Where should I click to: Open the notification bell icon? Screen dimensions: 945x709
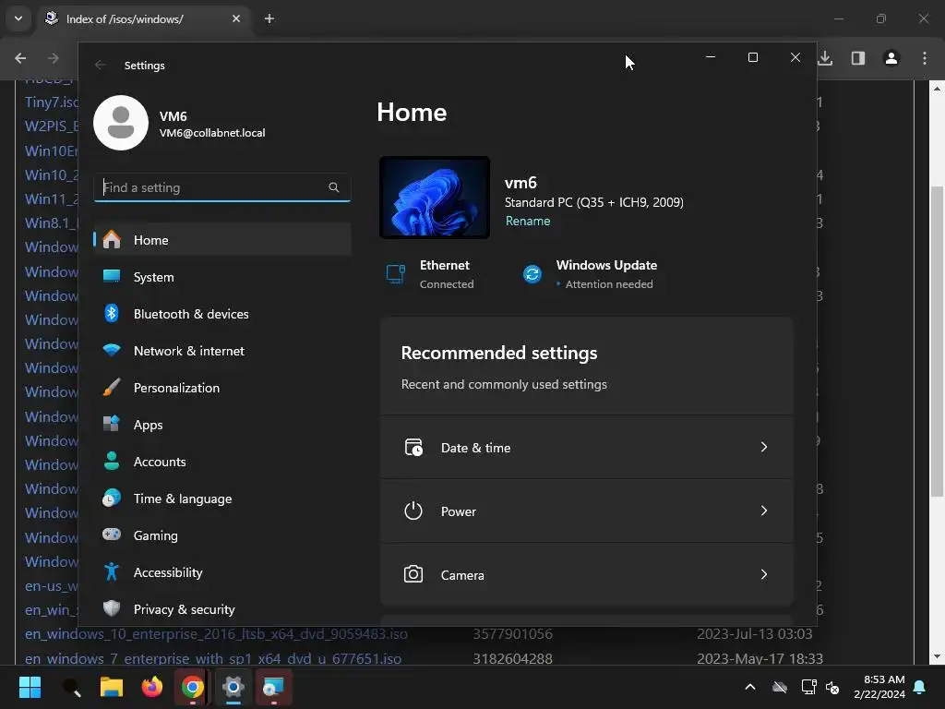coord(920,687)
